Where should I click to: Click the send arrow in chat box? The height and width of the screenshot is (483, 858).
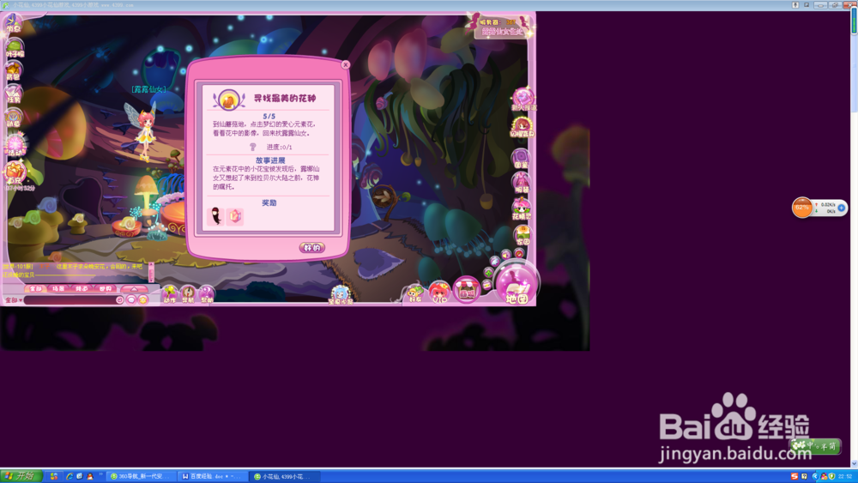click(119, 299)
